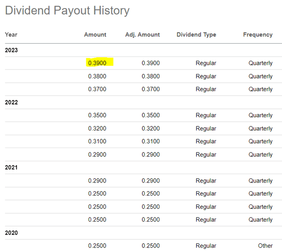Expand the 2022 year group row

pos(11,102)
